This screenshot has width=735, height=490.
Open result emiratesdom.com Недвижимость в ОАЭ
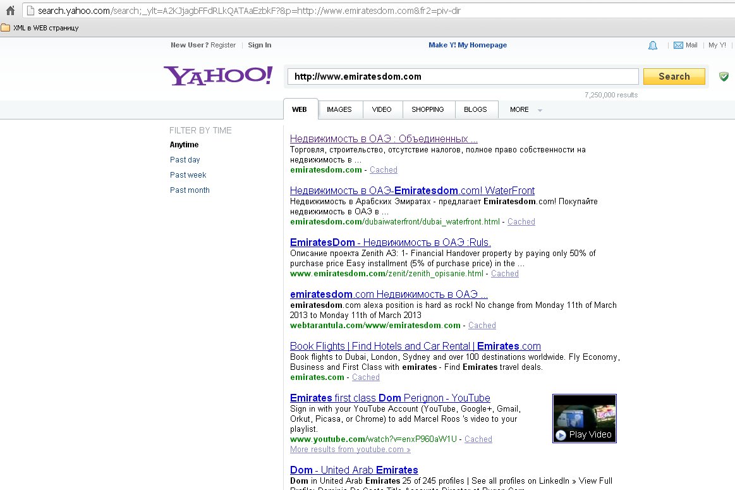point(389,294)
